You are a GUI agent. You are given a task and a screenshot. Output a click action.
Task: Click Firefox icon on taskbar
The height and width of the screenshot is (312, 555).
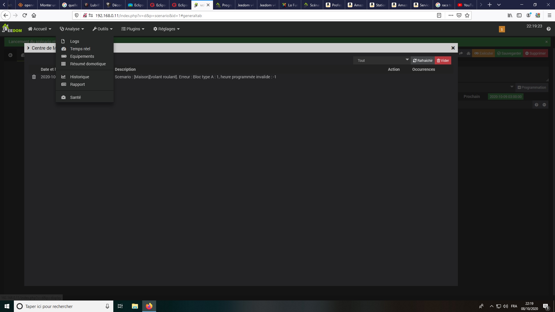click(x=149, y=306)
